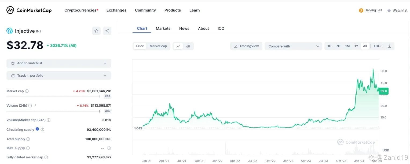
Task: Star Injective with the favorite icon
Action: point(96,31)
